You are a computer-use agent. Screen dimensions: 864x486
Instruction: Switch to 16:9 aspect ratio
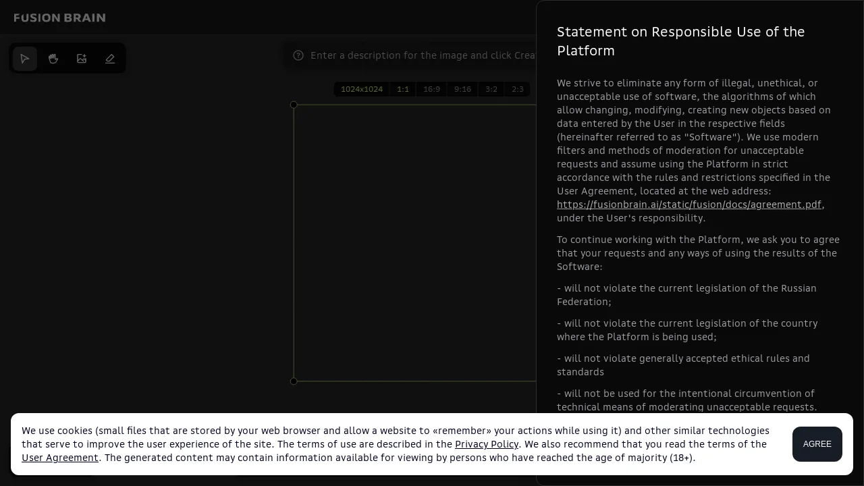tap(431, 89)
